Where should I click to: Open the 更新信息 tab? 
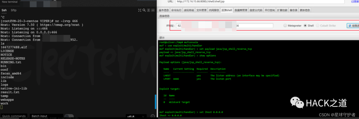coord(305,10)
